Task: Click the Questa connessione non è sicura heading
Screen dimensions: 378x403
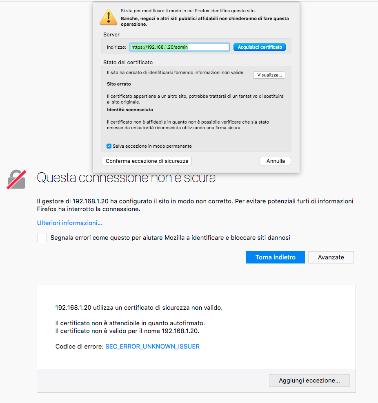Action: coord(126,178)
